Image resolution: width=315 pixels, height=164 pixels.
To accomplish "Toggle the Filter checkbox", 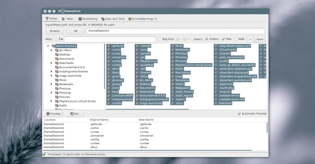I will [56, 39].
